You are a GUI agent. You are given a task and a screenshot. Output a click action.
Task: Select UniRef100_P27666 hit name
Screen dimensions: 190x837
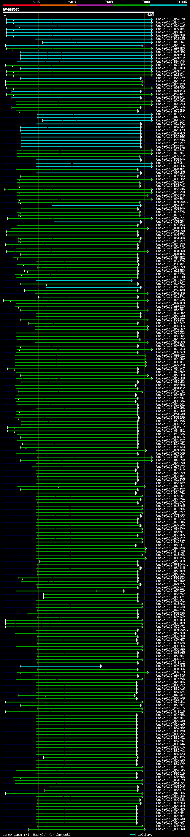170,137
